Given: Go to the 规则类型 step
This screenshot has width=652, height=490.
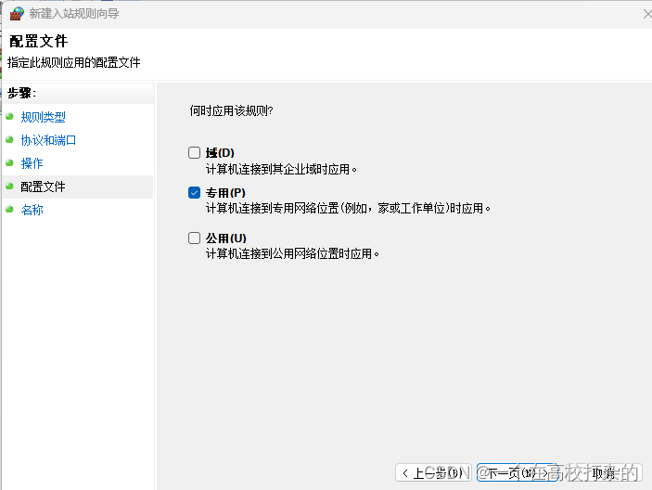Looking at the screenshot, I should pyautogui.click(x=44, y=117).
